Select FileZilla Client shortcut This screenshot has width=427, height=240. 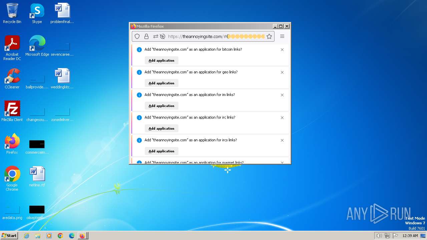pyautogui.click(x=12, y=111)
